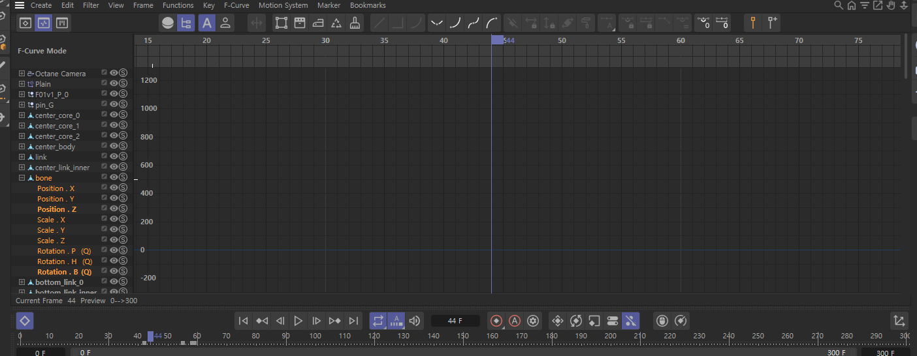917x356 pixels.
Task: Click the brush cleanup icon in toolbar
Action: click(355, 23)
